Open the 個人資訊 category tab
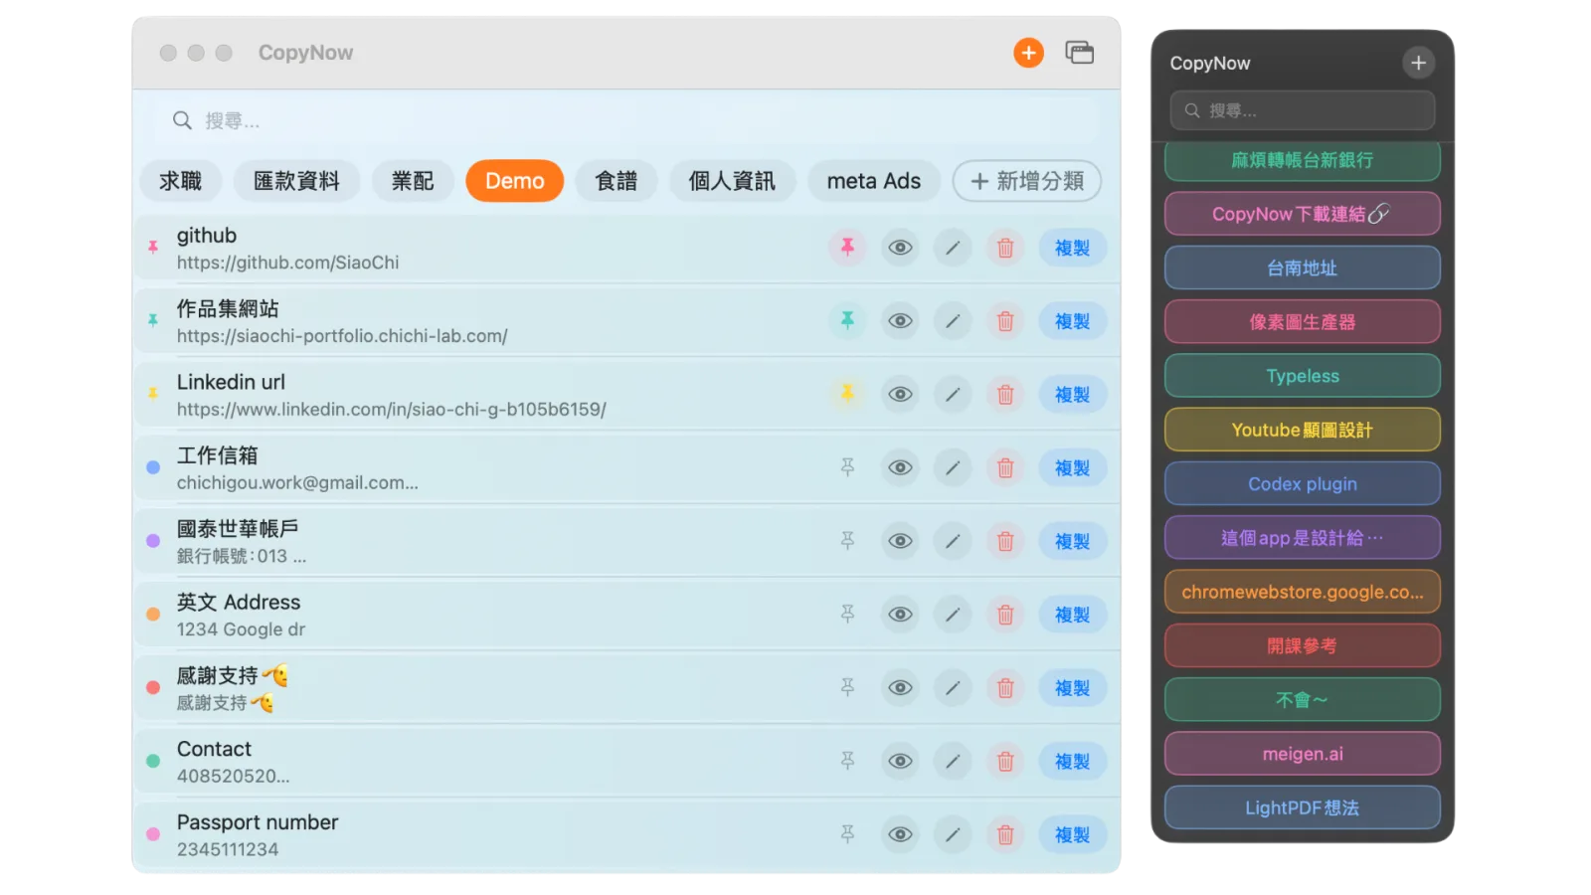Image resolution: width=1591 pixels, height=895 pixels. (x=732, y=181)
